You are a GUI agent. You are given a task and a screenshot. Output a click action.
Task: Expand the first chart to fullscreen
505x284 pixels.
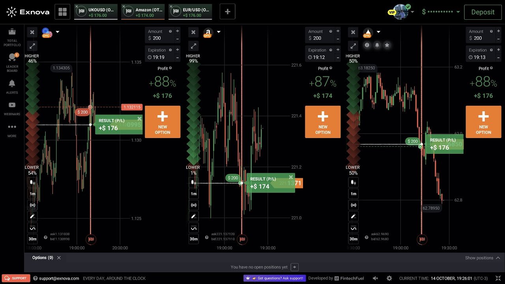(32, 46)
